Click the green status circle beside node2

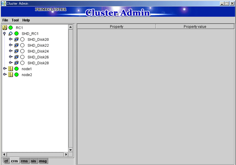[17, 75]
